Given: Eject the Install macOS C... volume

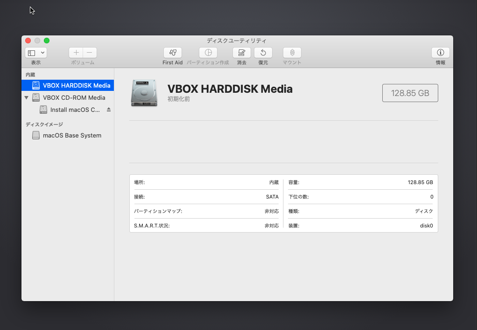Looking at the screenshot, I should 109,110.
